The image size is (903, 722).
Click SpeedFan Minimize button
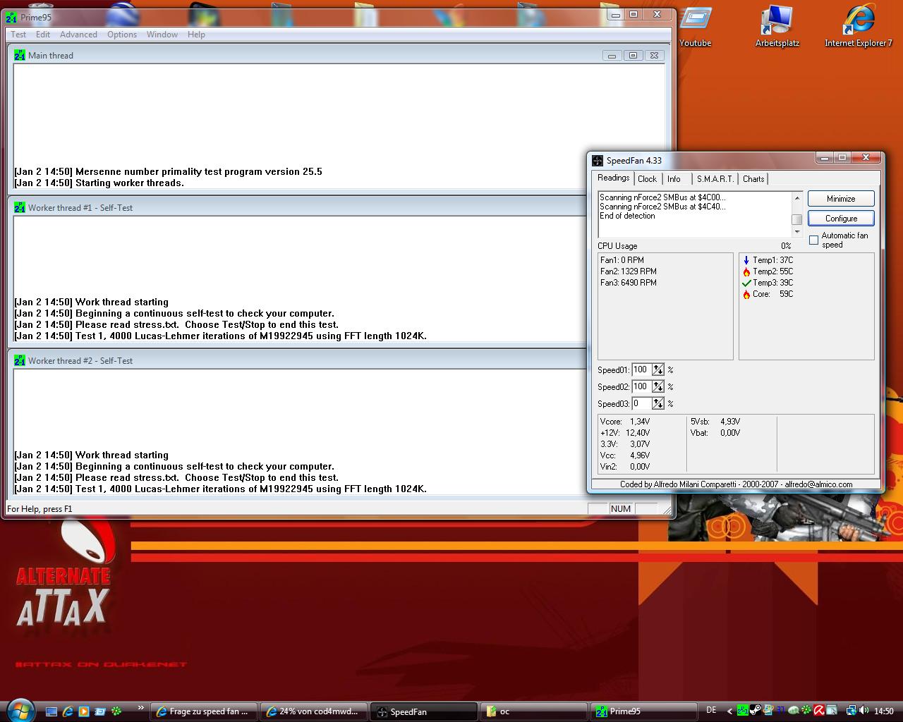841,199
